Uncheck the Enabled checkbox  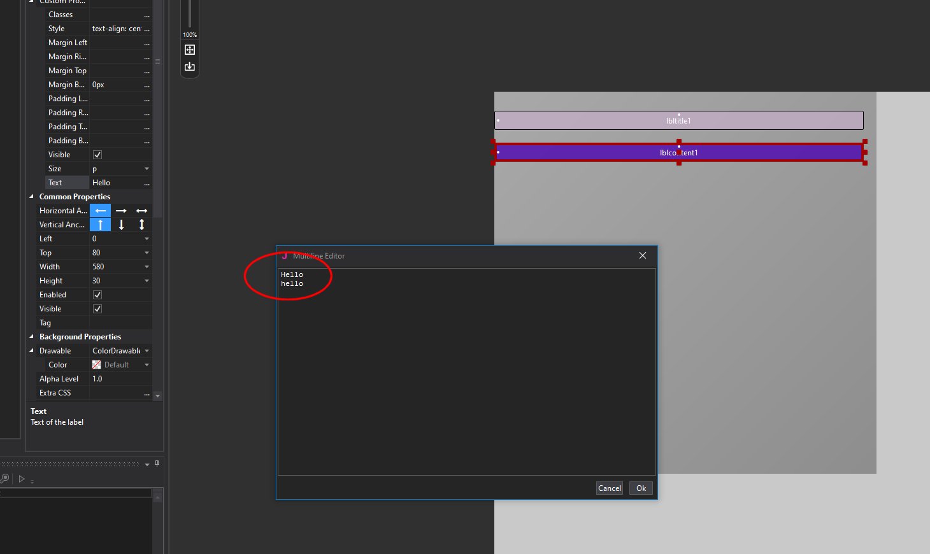(x=97, y=294)
